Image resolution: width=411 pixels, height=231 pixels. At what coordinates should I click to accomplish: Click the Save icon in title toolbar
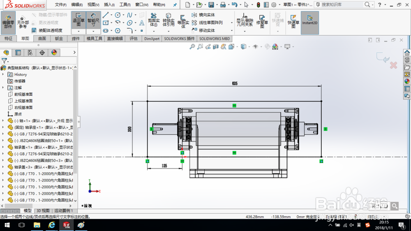point(211,5)
